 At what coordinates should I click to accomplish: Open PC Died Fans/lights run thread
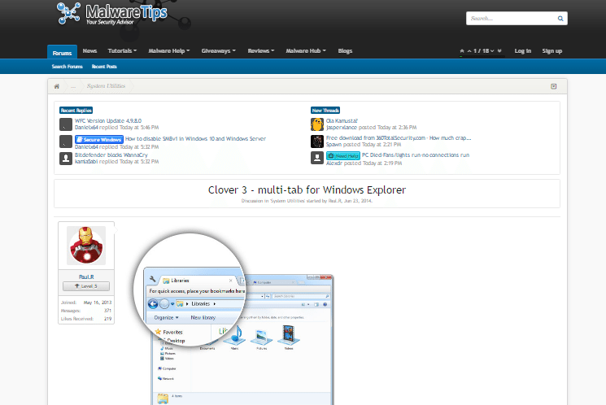point(416,155)
